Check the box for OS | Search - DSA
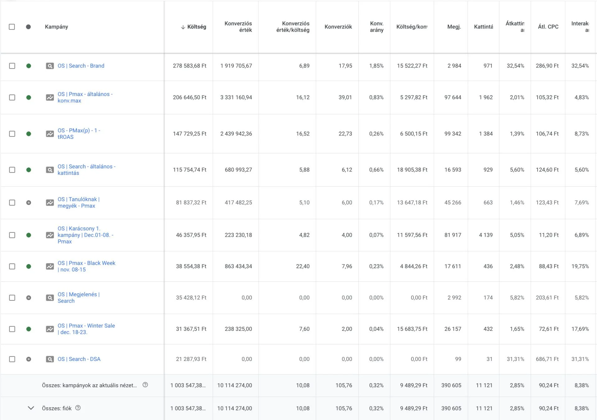Screen dimensions: 597x420 click(x=12, y=359)
